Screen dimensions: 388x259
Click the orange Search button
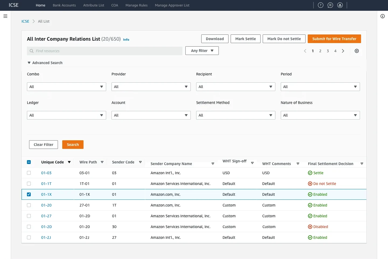click(x=73, y=145)
